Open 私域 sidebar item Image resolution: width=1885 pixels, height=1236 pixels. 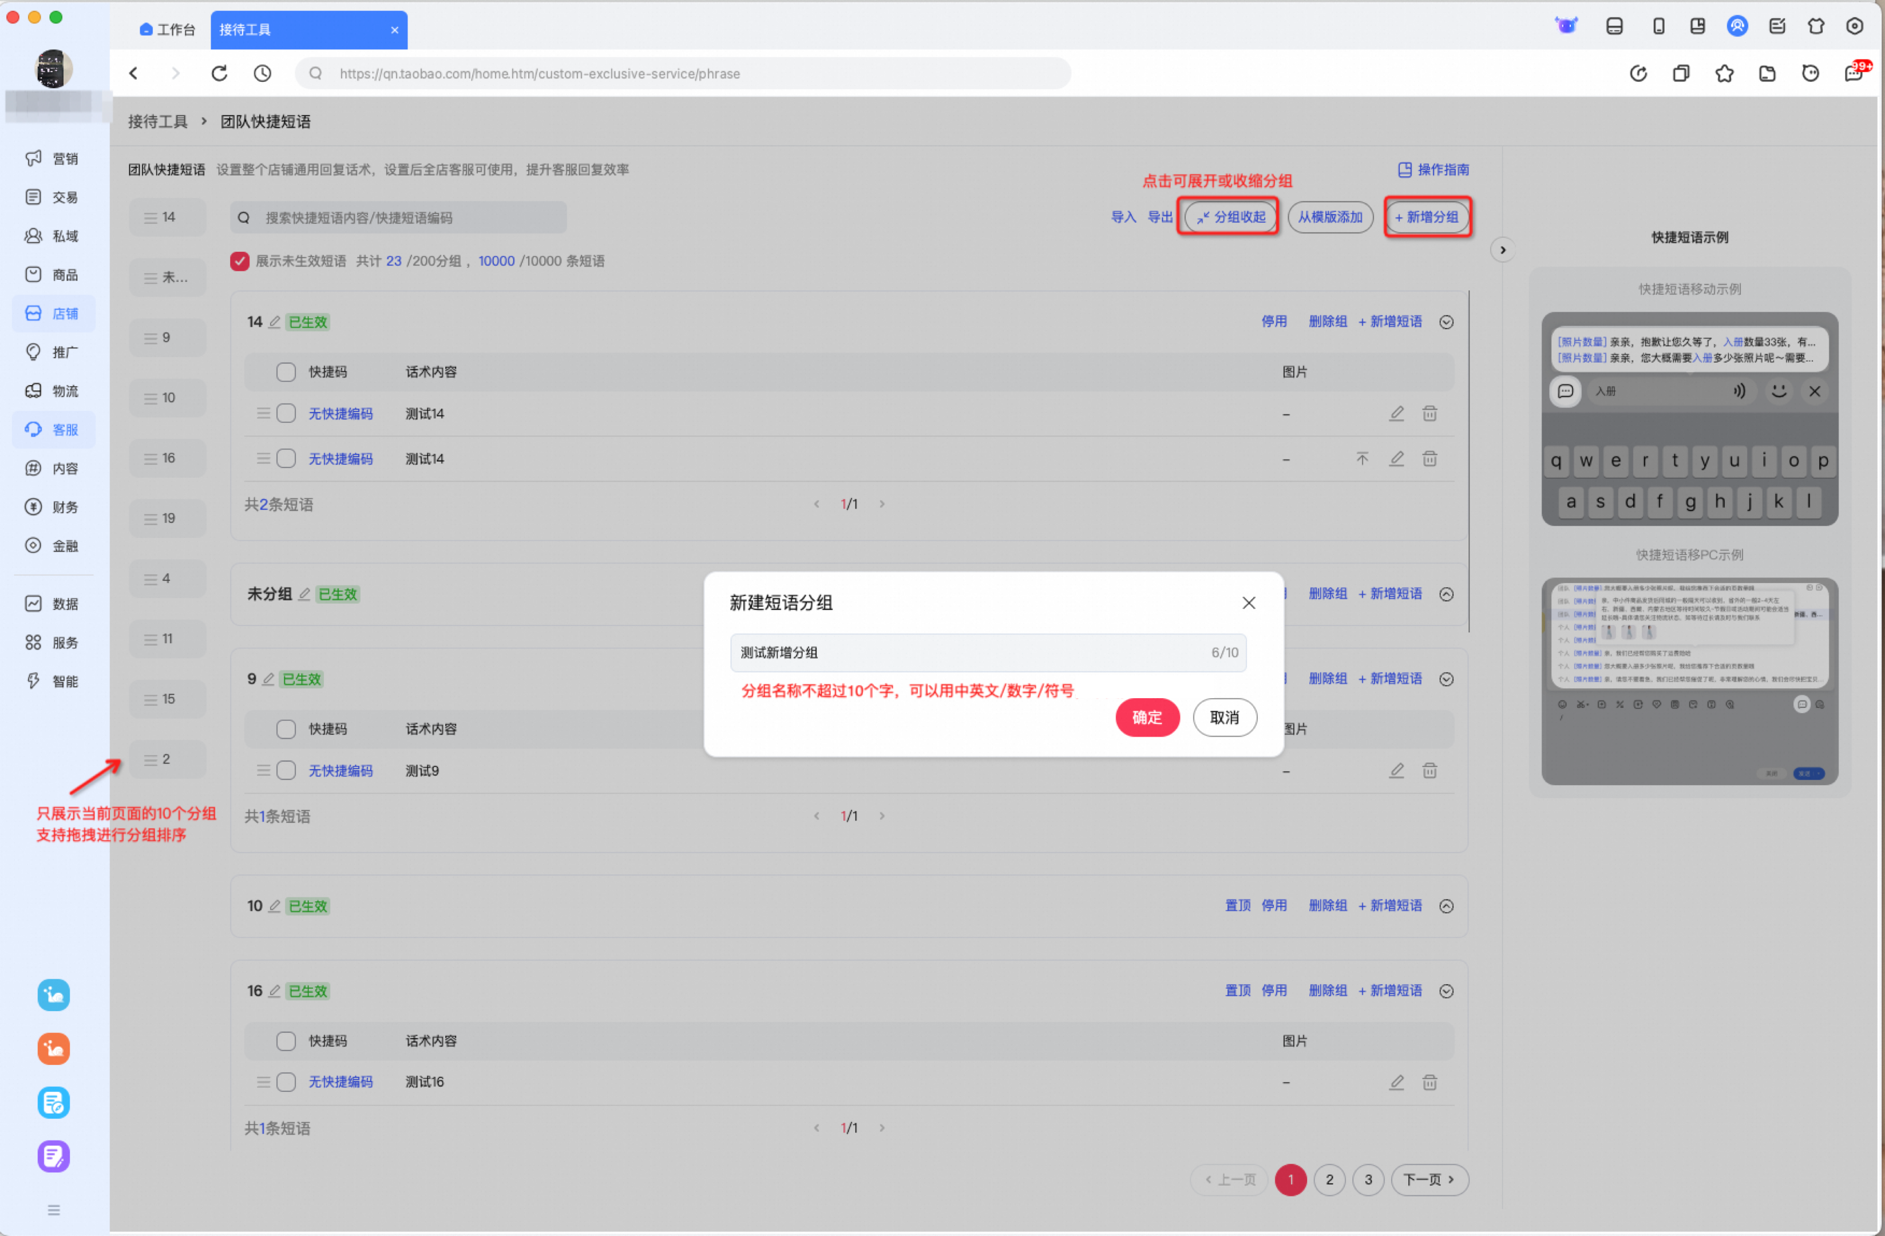54,236
